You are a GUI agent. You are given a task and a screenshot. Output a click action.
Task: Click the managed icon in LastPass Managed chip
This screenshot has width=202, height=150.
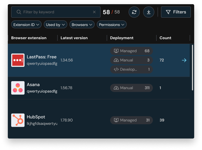(116, 51)
